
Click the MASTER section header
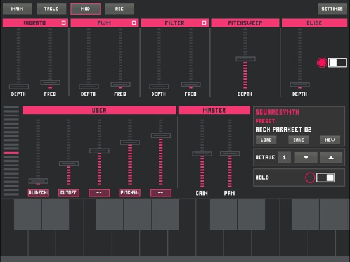coord(214,110)
